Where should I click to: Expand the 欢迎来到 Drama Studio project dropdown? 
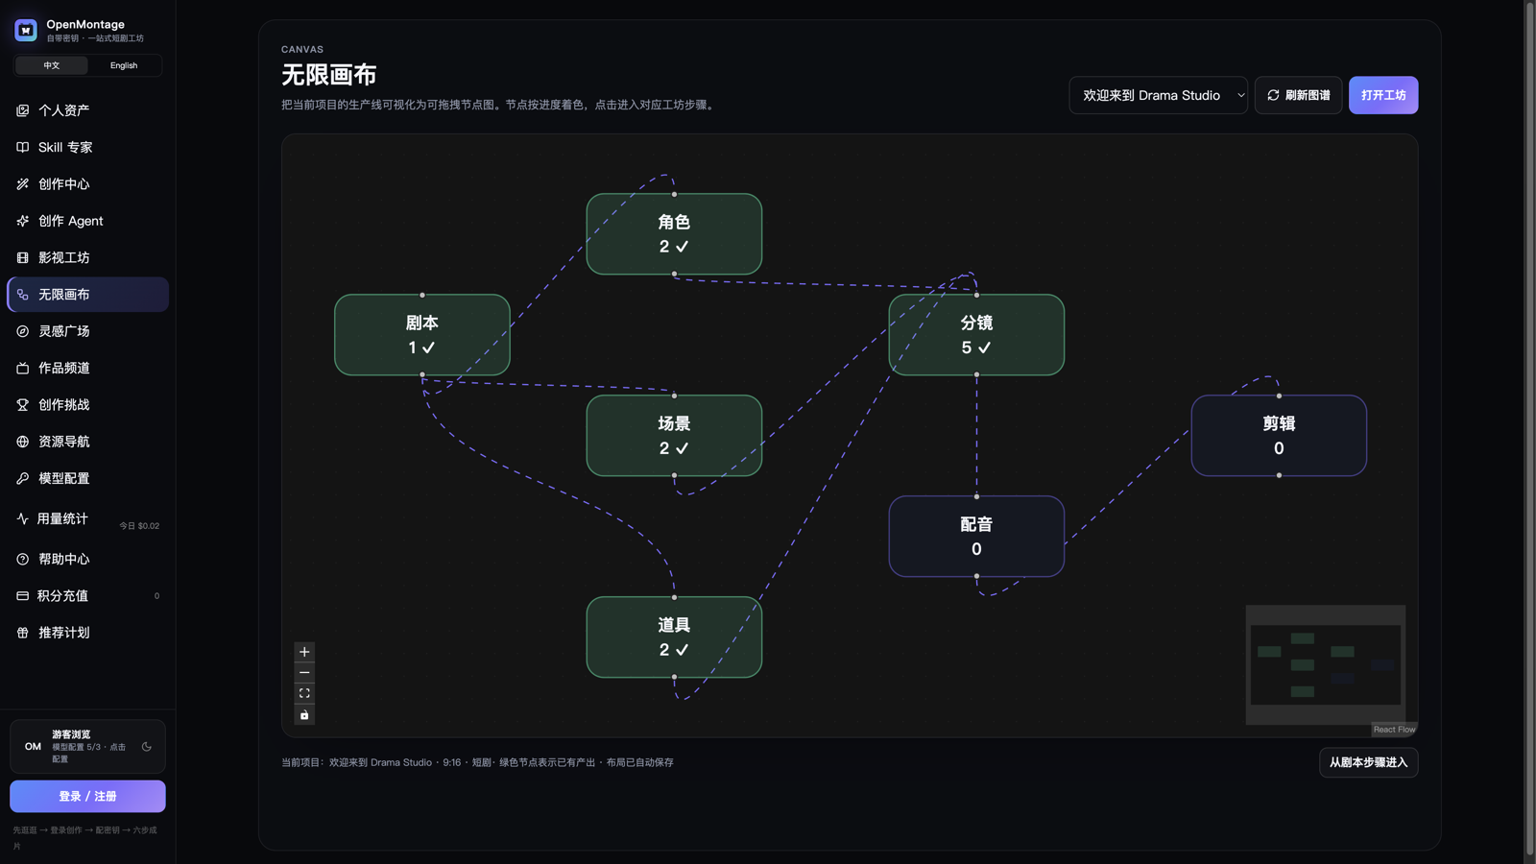(1158, 95)
